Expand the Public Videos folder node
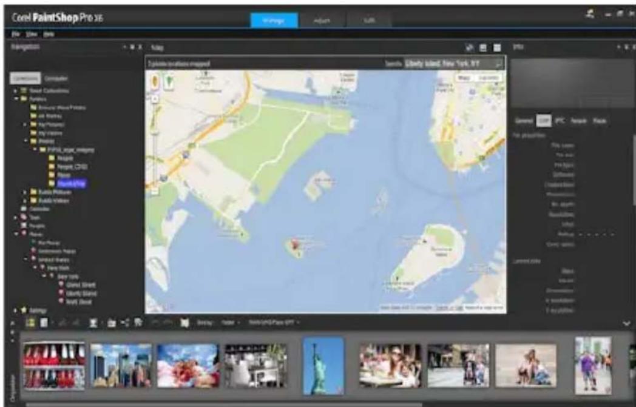Image resolution: width=636 pixels, height=407 pixels. click(x=25, y=201)
